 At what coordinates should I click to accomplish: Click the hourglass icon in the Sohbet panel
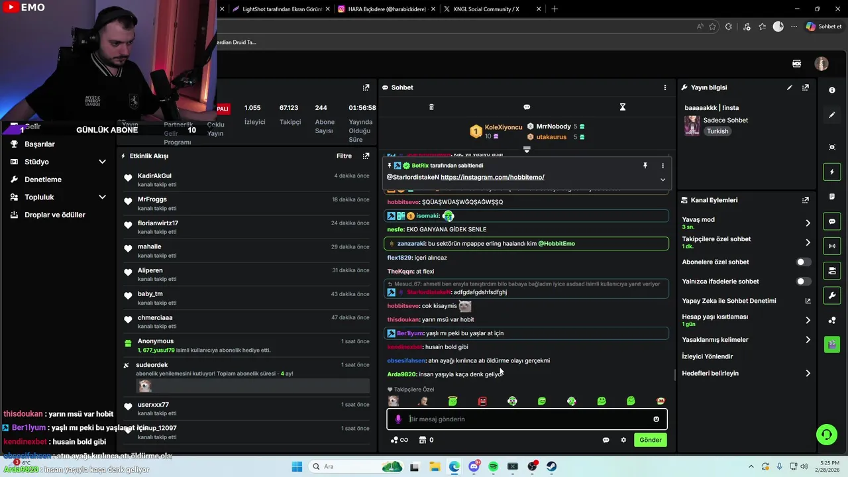tap(623, 107)
